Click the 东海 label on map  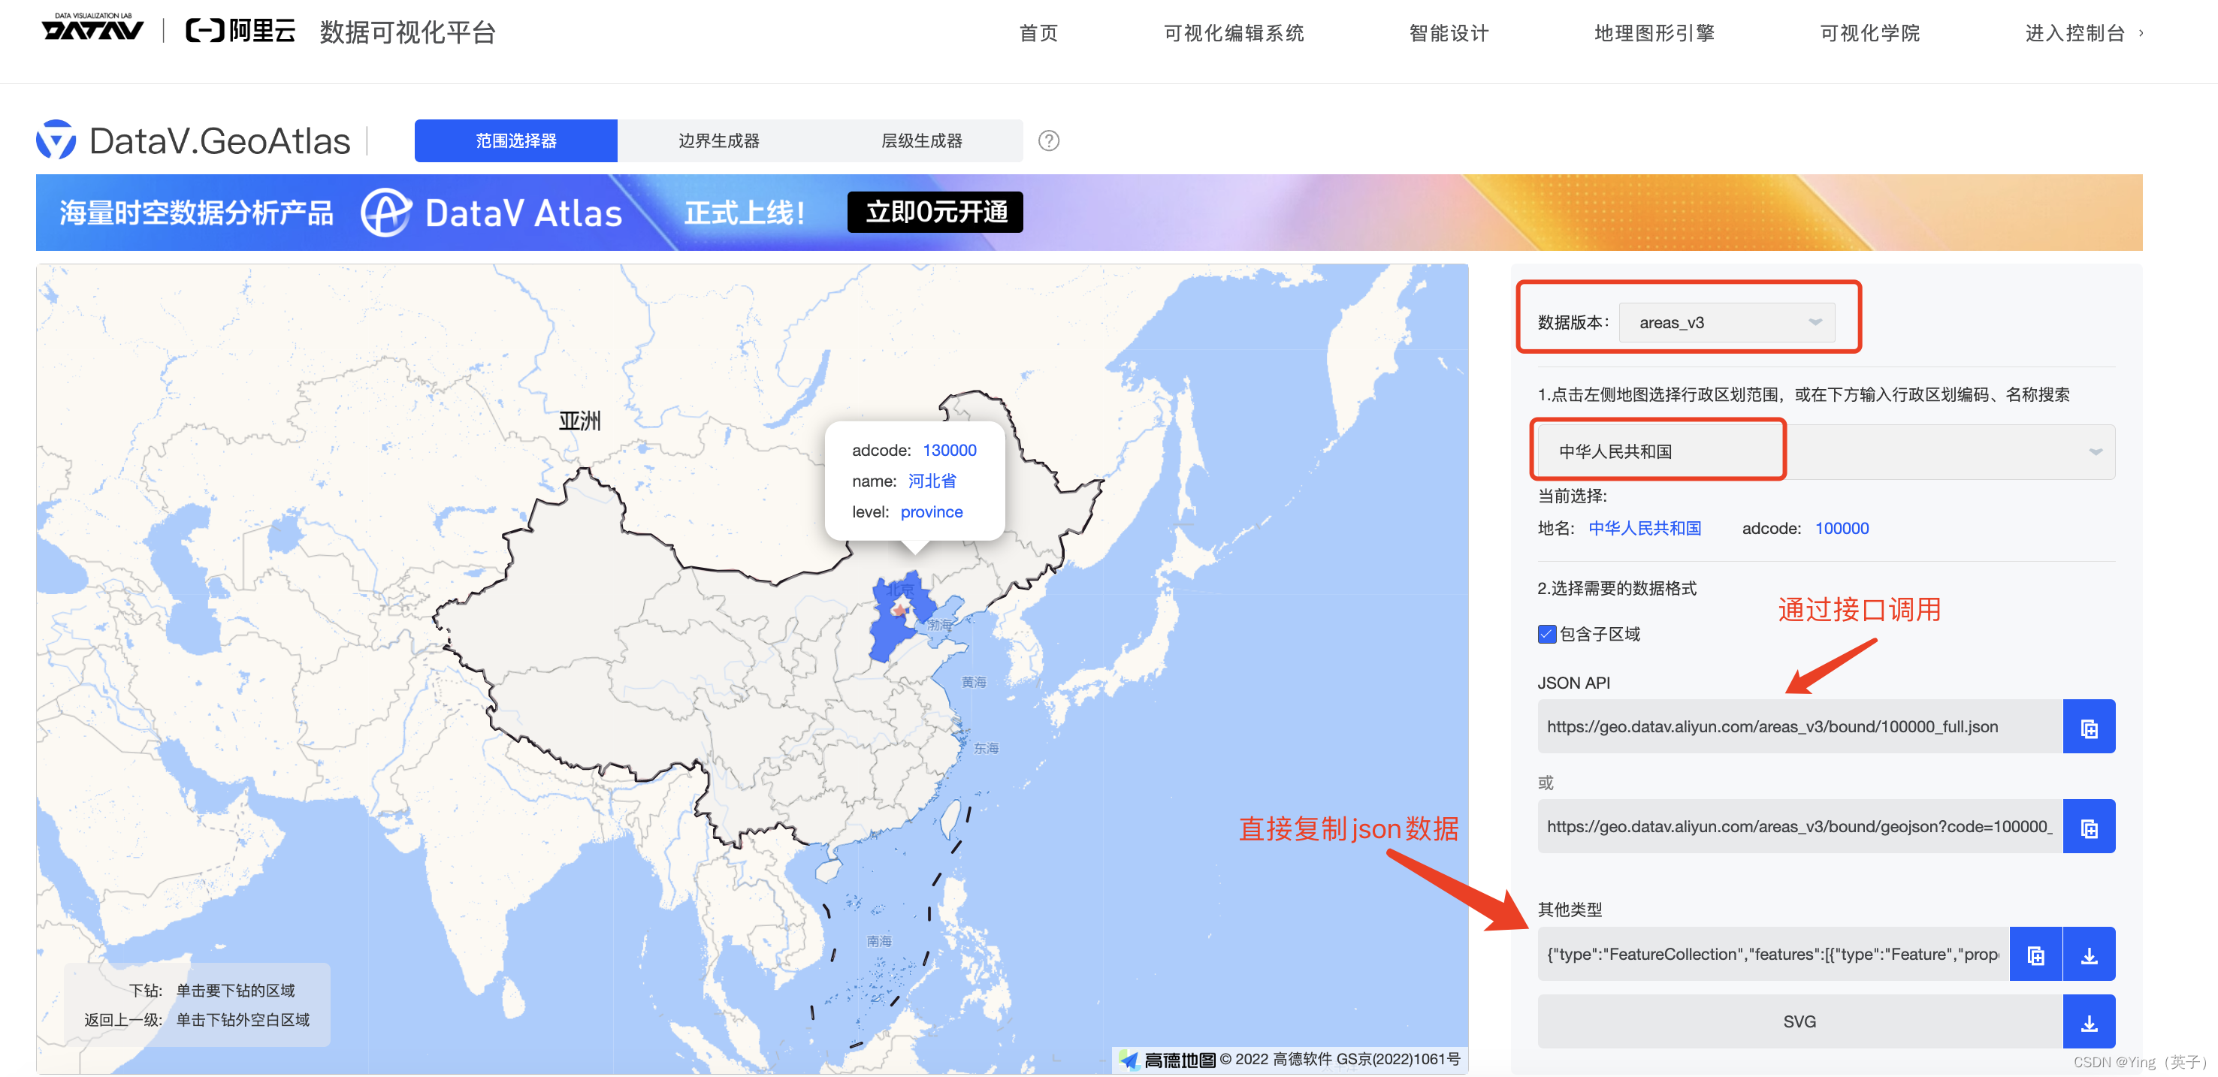click(986, 748)
